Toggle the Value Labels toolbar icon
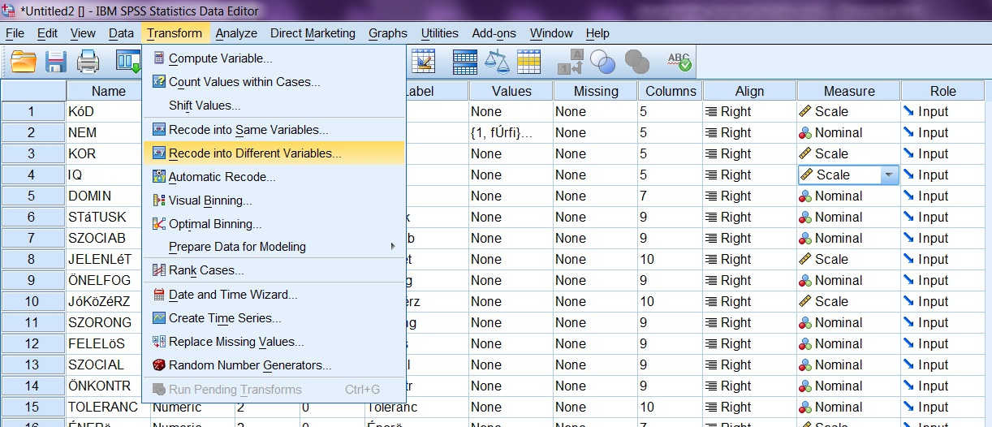Screen dimensions: 992x427 point(571,62)
